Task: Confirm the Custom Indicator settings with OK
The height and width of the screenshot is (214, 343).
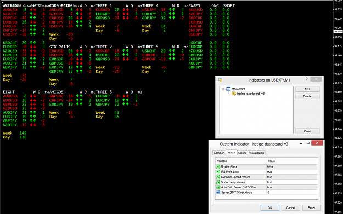Action: pos(270,207)
